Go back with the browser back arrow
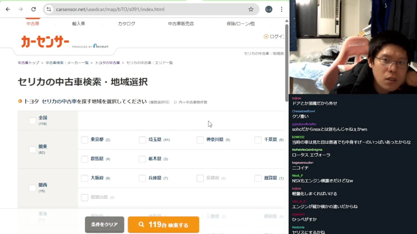Image resolution: width=417 pixels, height=234 pixels. tap(8, 9)
